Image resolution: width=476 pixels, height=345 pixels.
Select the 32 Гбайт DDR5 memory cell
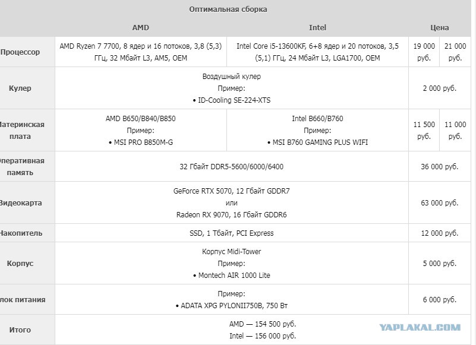[232, 167]
